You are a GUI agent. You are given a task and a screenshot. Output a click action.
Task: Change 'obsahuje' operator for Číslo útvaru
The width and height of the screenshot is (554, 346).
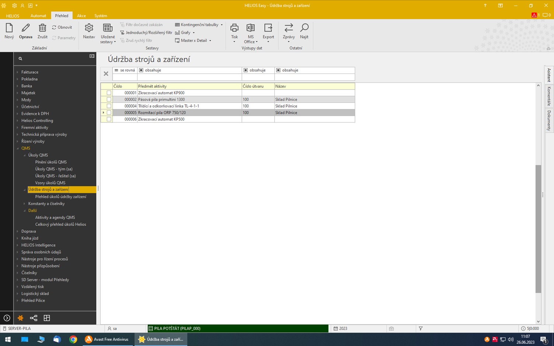[x=258, y=70]
